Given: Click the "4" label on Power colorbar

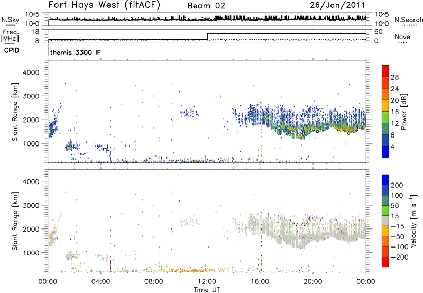Looking at the screenshot, I should click(393, 146).
